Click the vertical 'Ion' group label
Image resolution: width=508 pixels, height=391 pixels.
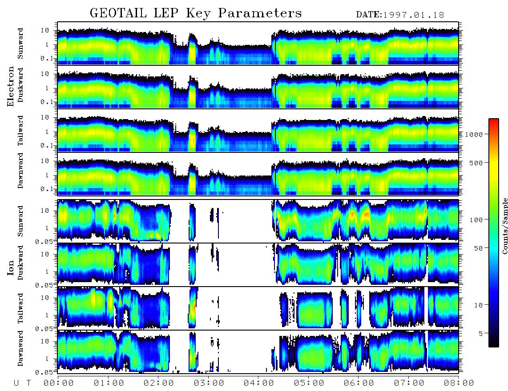(x=11, y=268)
